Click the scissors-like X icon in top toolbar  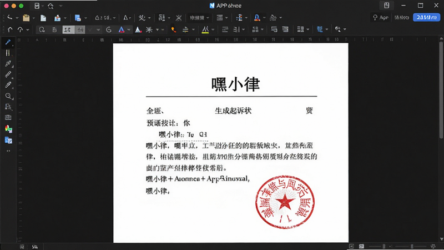(179, 18)
